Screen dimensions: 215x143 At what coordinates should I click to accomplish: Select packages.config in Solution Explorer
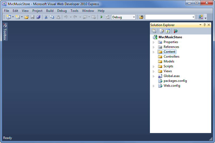175,81
